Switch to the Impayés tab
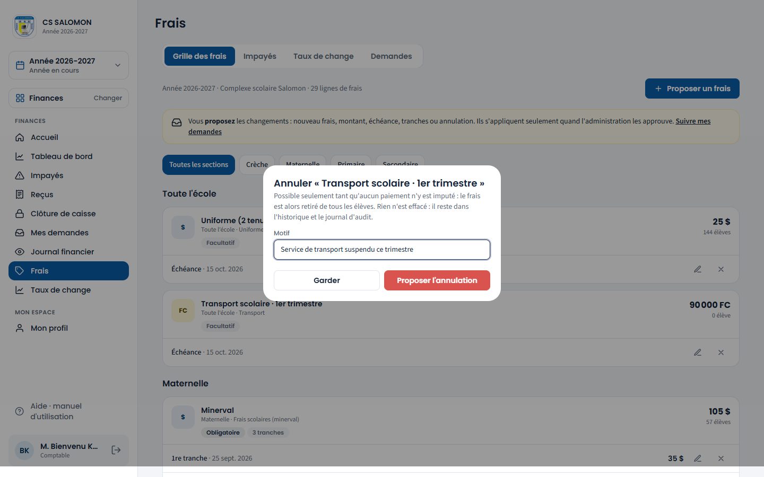Image resolution: width=764 pixels, height=477 pixels. (x=260, y=56)
